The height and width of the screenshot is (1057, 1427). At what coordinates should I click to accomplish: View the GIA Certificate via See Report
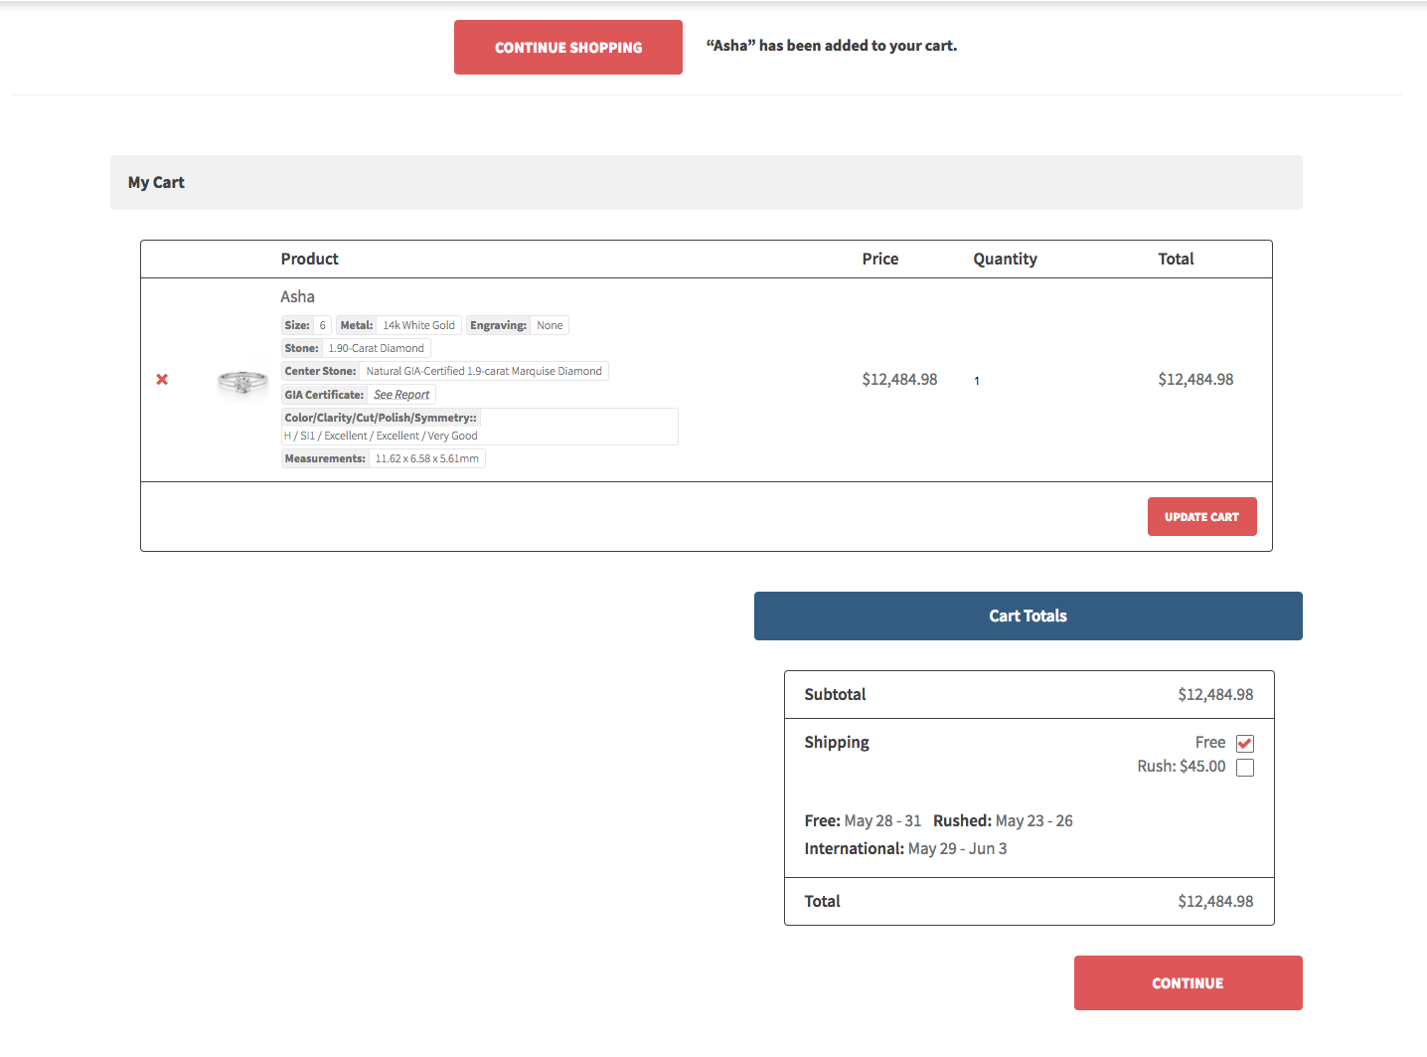pyautogui.click(x=401, y=394)
